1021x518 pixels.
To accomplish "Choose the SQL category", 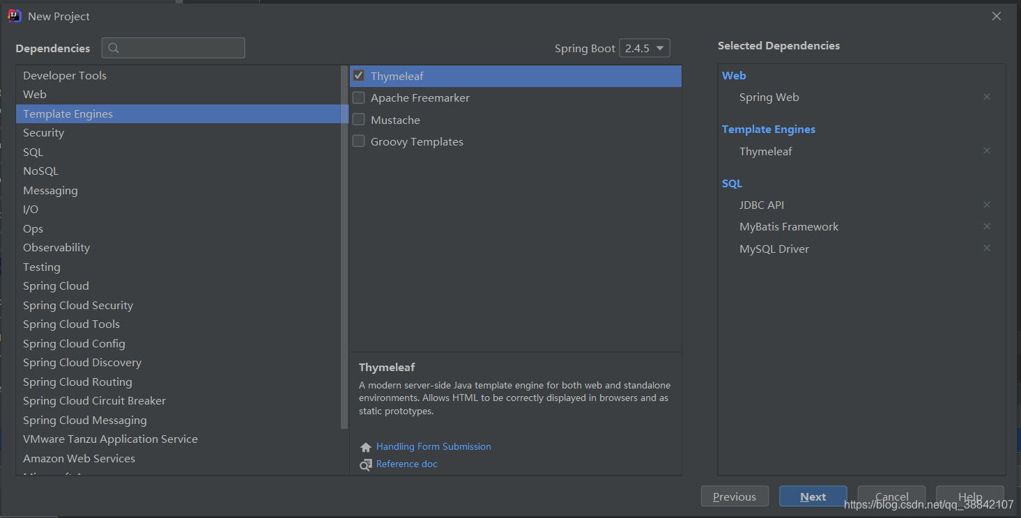I will tap(178, 152).
